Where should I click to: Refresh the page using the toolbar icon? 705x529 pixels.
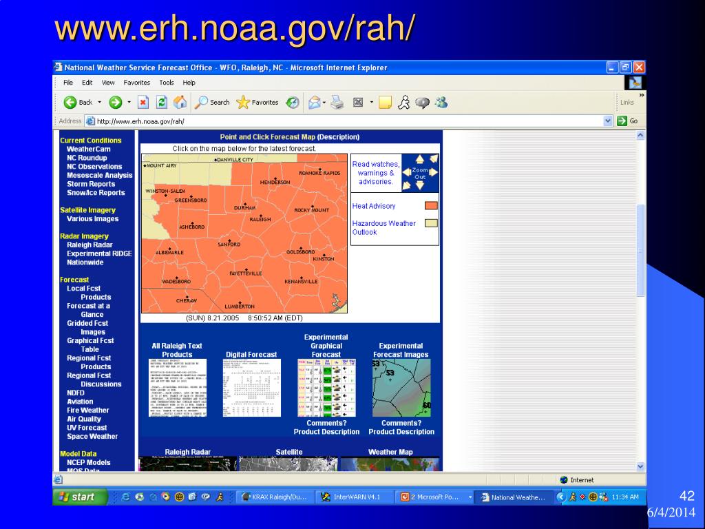click(162, 103)
